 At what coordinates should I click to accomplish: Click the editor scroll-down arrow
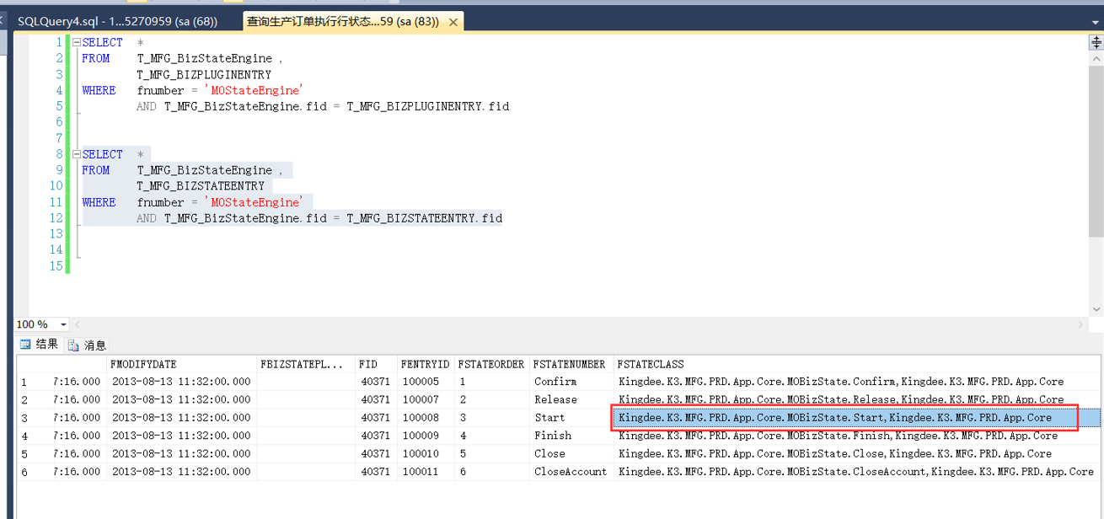[1095, 308]
